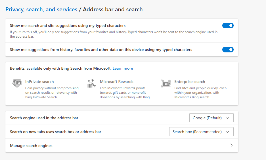
Task: Open the Google (Default) search engine dropdown
Action: click(211, 118)
